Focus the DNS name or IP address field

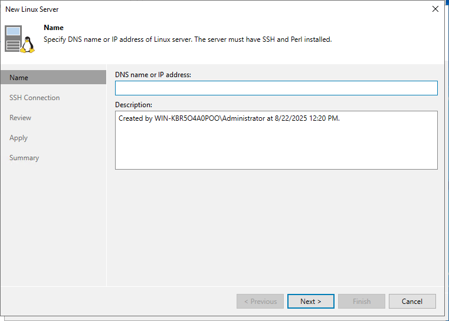pos(276,88)
